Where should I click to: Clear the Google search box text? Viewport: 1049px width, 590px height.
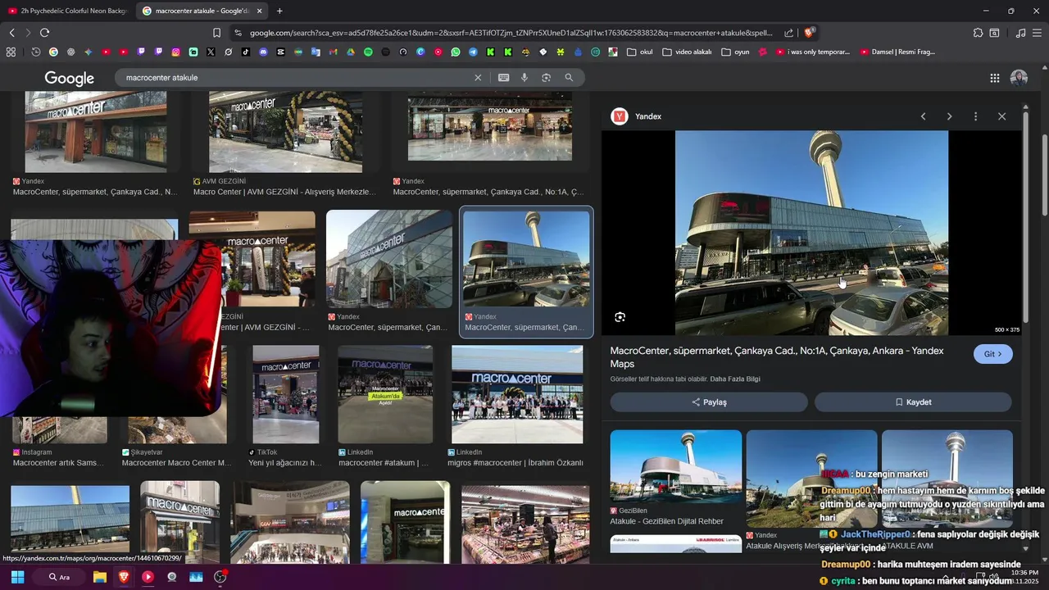(x=478, y=78)
